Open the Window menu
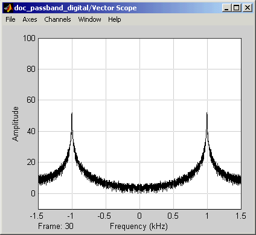256x235 pixels. [89, 19]
